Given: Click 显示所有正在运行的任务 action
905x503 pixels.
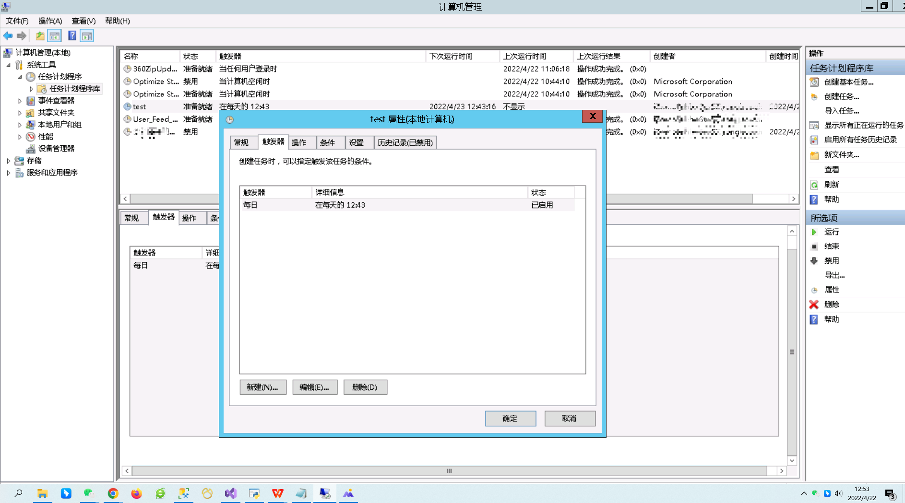Looking at the screenshot, I should (863, 125).
